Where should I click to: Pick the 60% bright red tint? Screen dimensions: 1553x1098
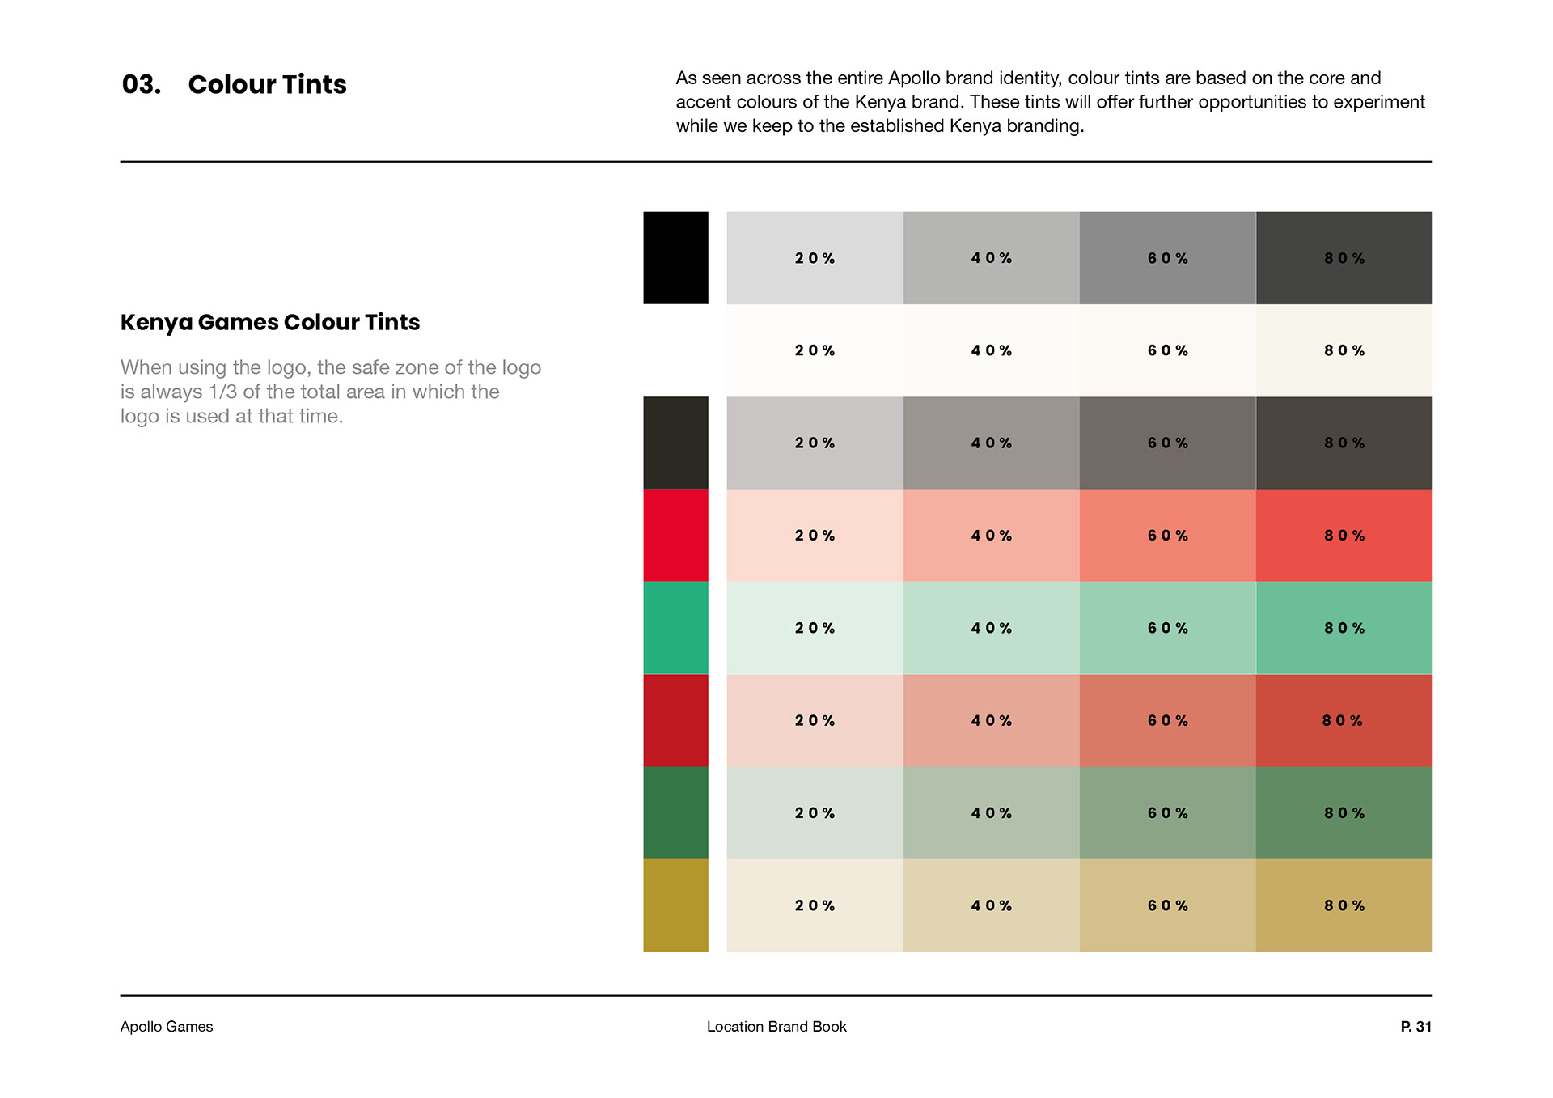click(x=1167, y=535)
